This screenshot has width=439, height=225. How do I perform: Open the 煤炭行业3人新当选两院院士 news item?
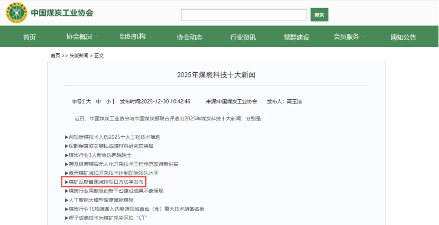pos(100,155)
